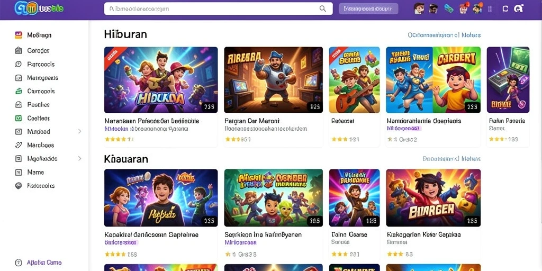The image size is (542, 271).
Task: Click the green Oumopels sidebar icon
Action: click(19, 91)
